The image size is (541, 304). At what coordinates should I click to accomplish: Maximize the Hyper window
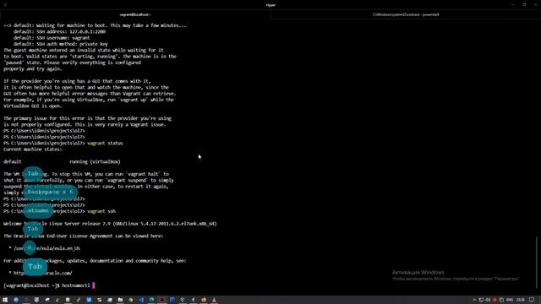click(524, 5)
